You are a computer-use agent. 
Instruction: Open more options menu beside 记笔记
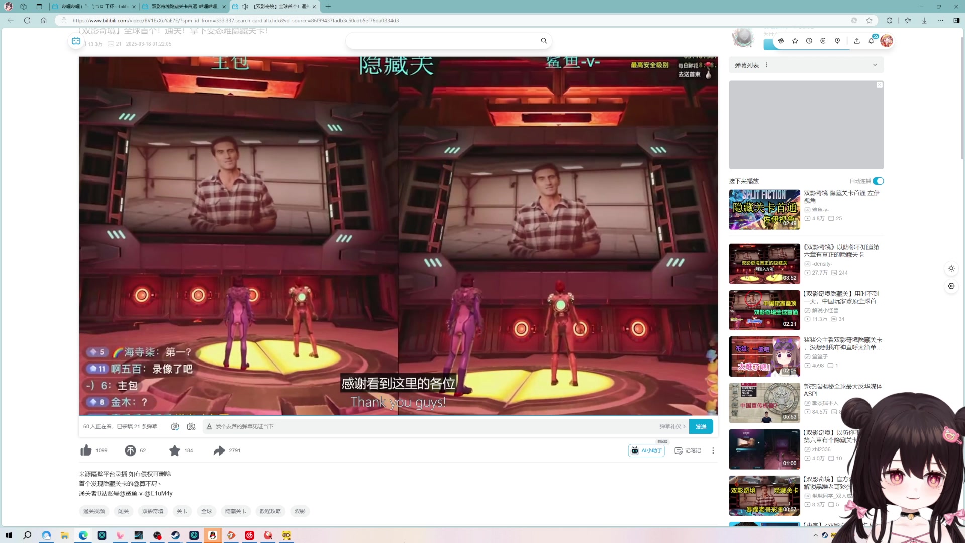point(713,450)
